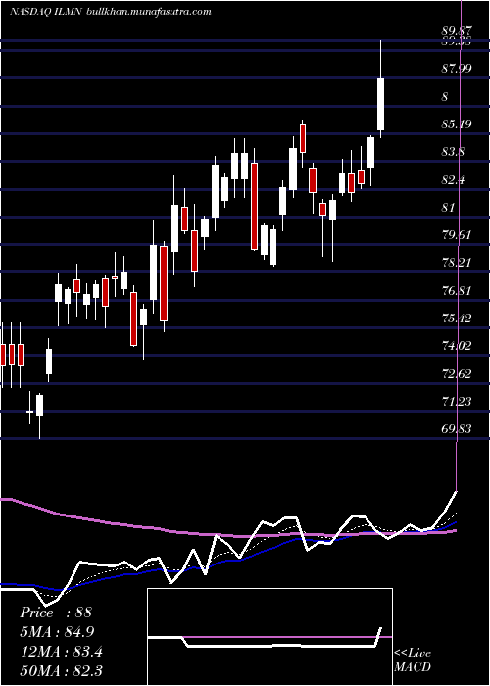Viewport: 490px width, 686px height.
Task: Click the 5MA : 84.9 readout
Action: pyautogui.click(x=57, y=632)
